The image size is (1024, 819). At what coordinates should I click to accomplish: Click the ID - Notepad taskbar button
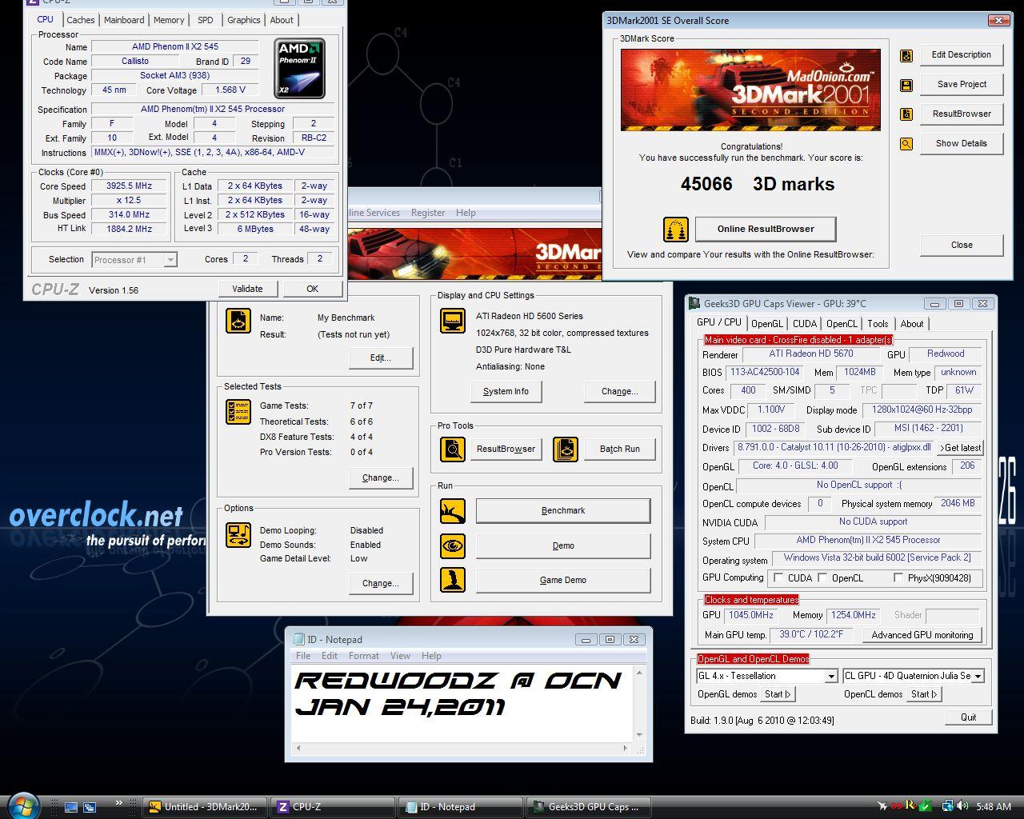pos(461,807)
